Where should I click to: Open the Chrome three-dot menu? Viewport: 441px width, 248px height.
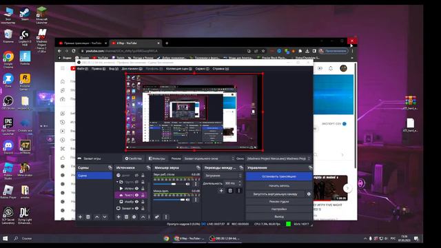point(352,51)
